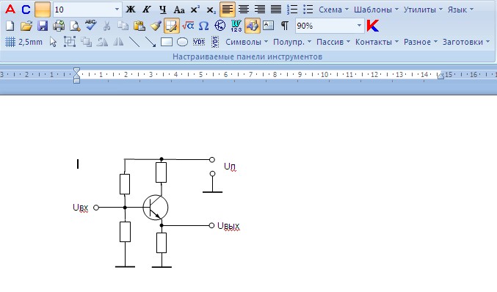Click the orange color swatch

(43, 10)
